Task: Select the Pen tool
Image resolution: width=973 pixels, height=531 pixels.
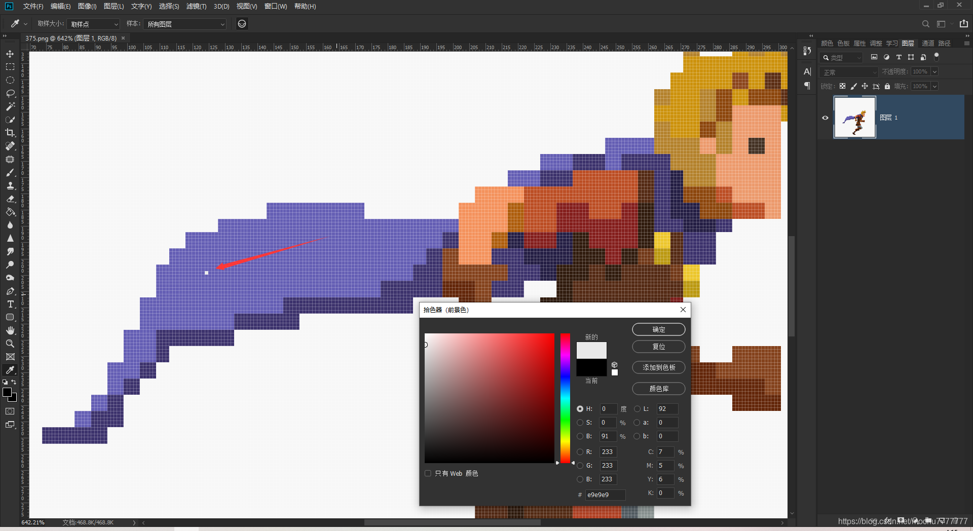Action: pos(10,291)
